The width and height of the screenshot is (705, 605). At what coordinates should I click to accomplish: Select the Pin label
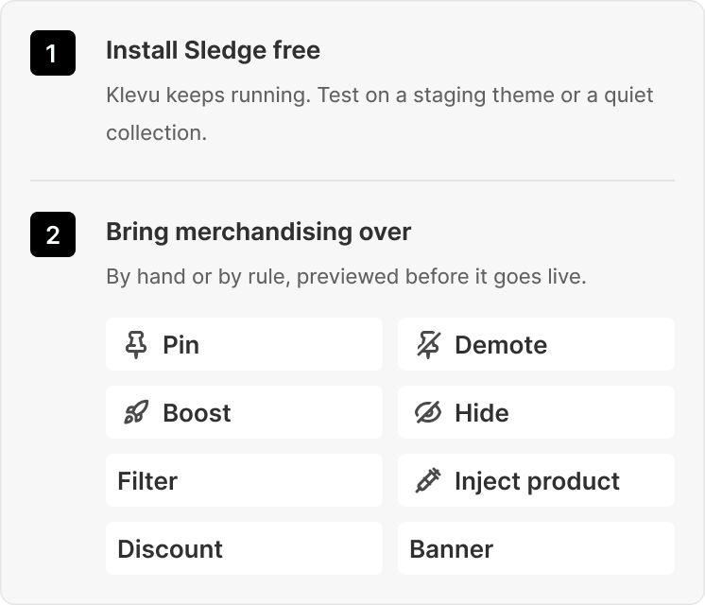pyautogui.click(x=181, y=345)
